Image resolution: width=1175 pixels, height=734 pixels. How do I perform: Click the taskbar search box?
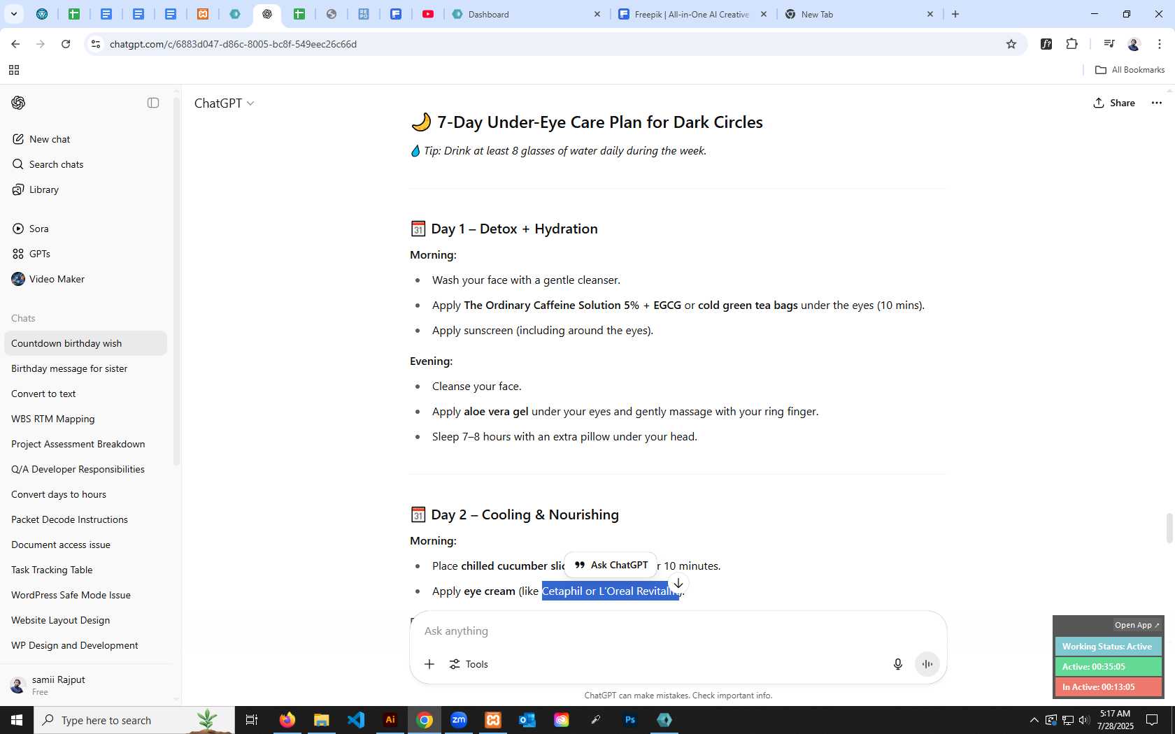[x=134, y=720]
